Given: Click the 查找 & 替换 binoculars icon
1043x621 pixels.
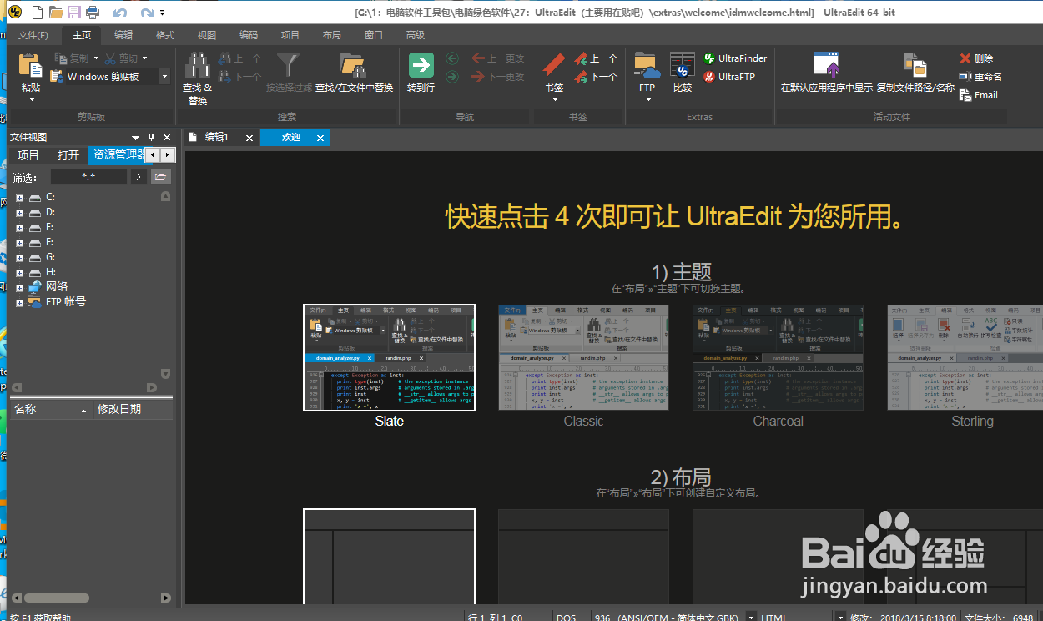Looking at the screenshot, I should (x=197, y=65).
